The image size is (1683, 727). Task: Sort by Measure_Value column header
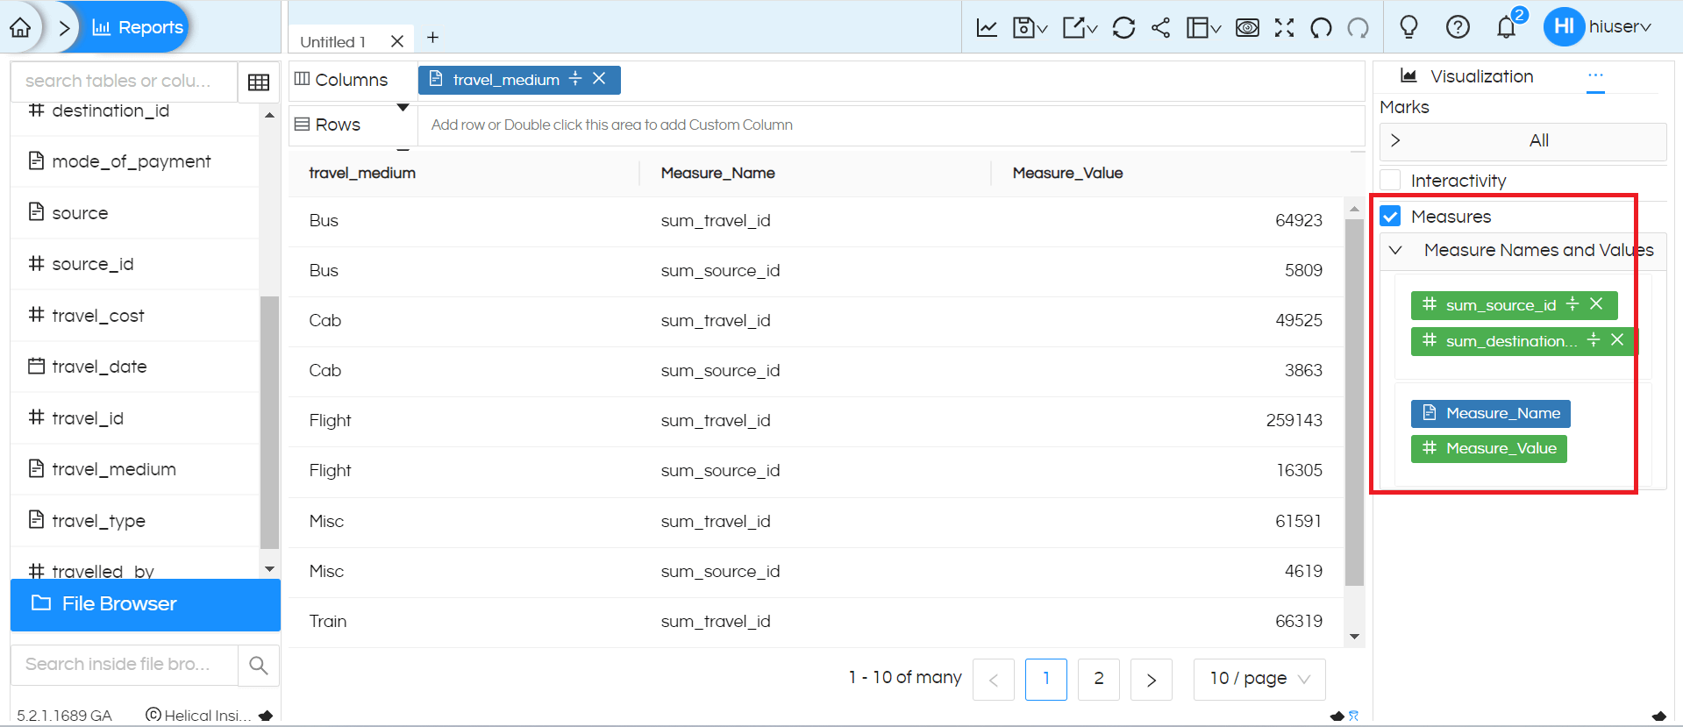point(1067,173)
